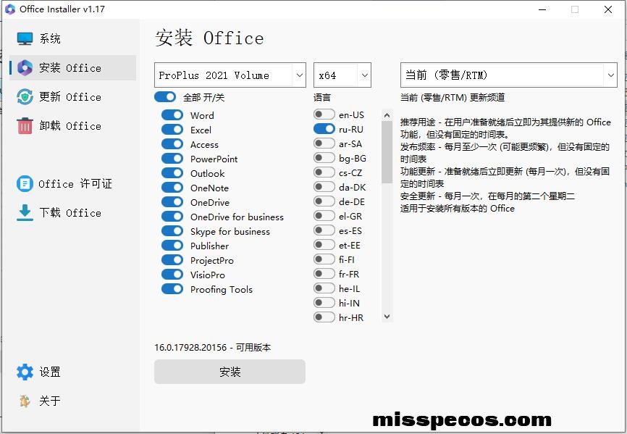Turn off OneDrive switch
This screenshot has width=627, height=434.
[x=172, y=201]
